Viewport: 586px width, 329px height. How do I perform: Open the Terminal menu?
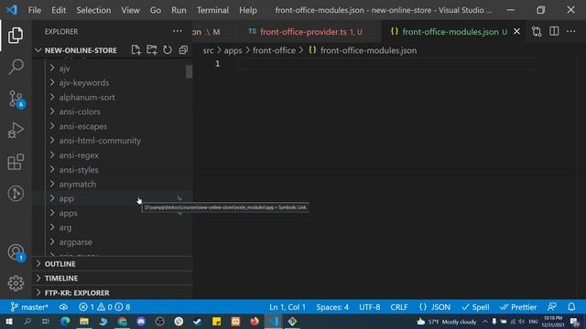point(212,10)
